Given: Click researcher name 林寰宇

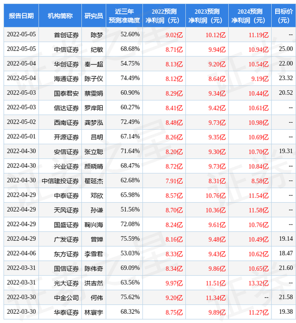Looking at the screenshot, I should pyautogui.click(x=94, y=312).
